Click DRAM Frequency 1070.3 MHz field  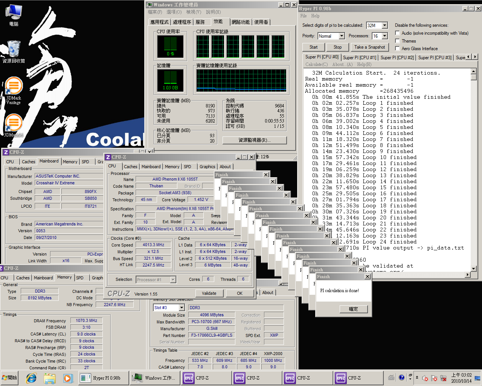(x=87, y=320)
